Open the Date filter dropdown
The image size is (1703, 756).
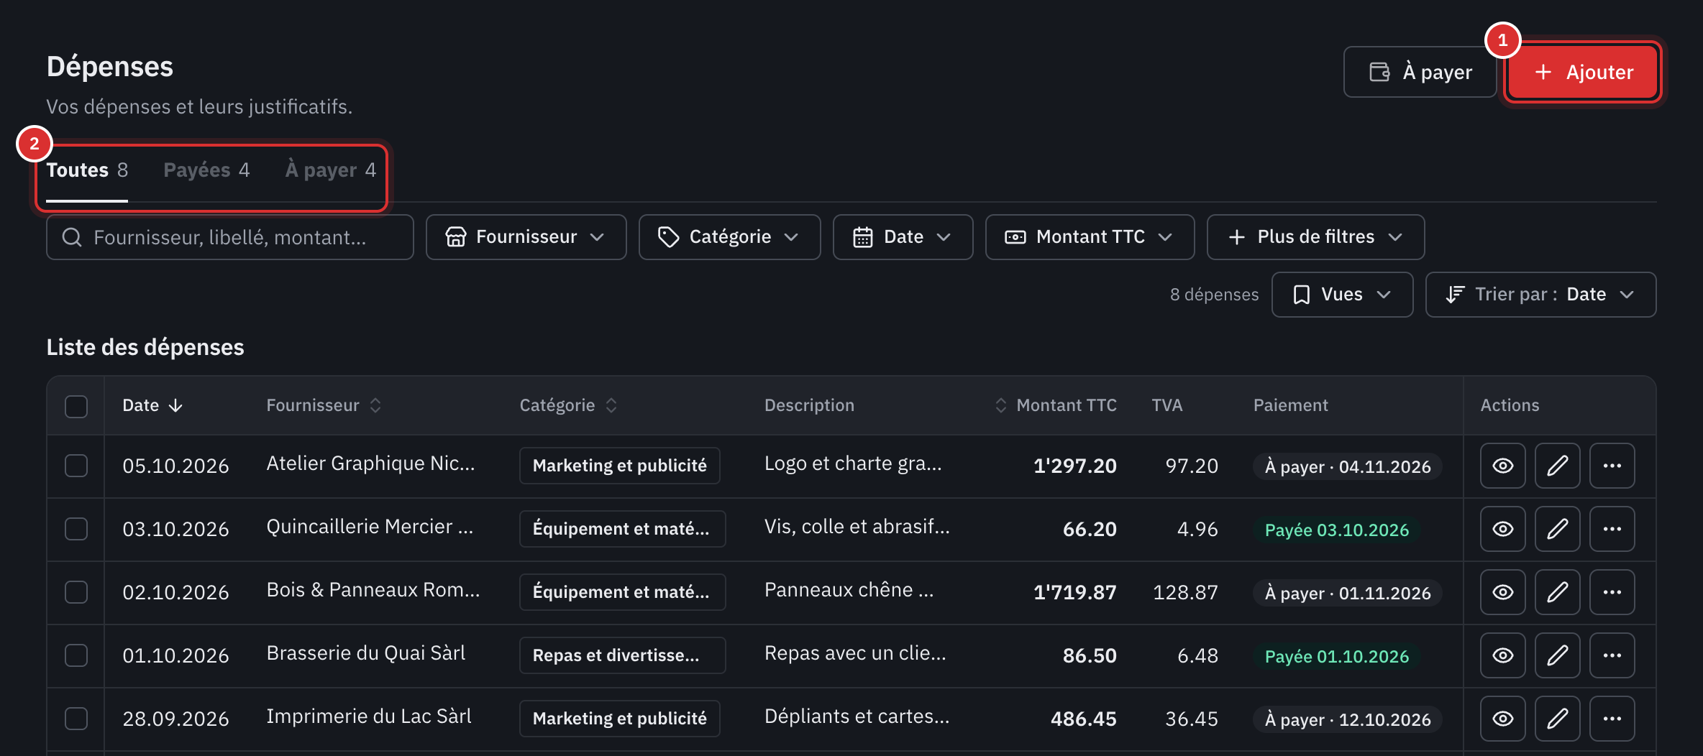(903, 237)
